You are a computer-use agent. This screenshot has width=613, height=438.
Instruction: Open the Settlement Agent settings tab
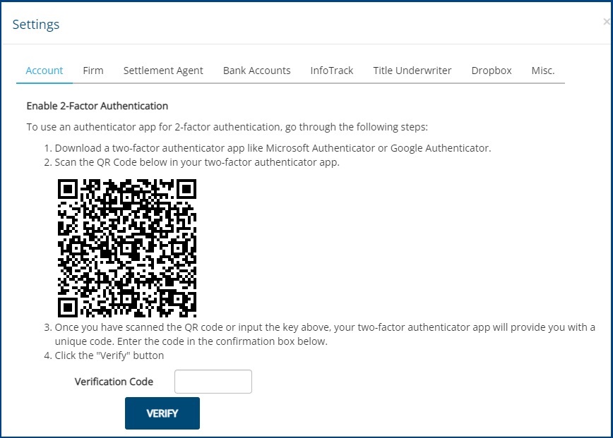point(162,71)
